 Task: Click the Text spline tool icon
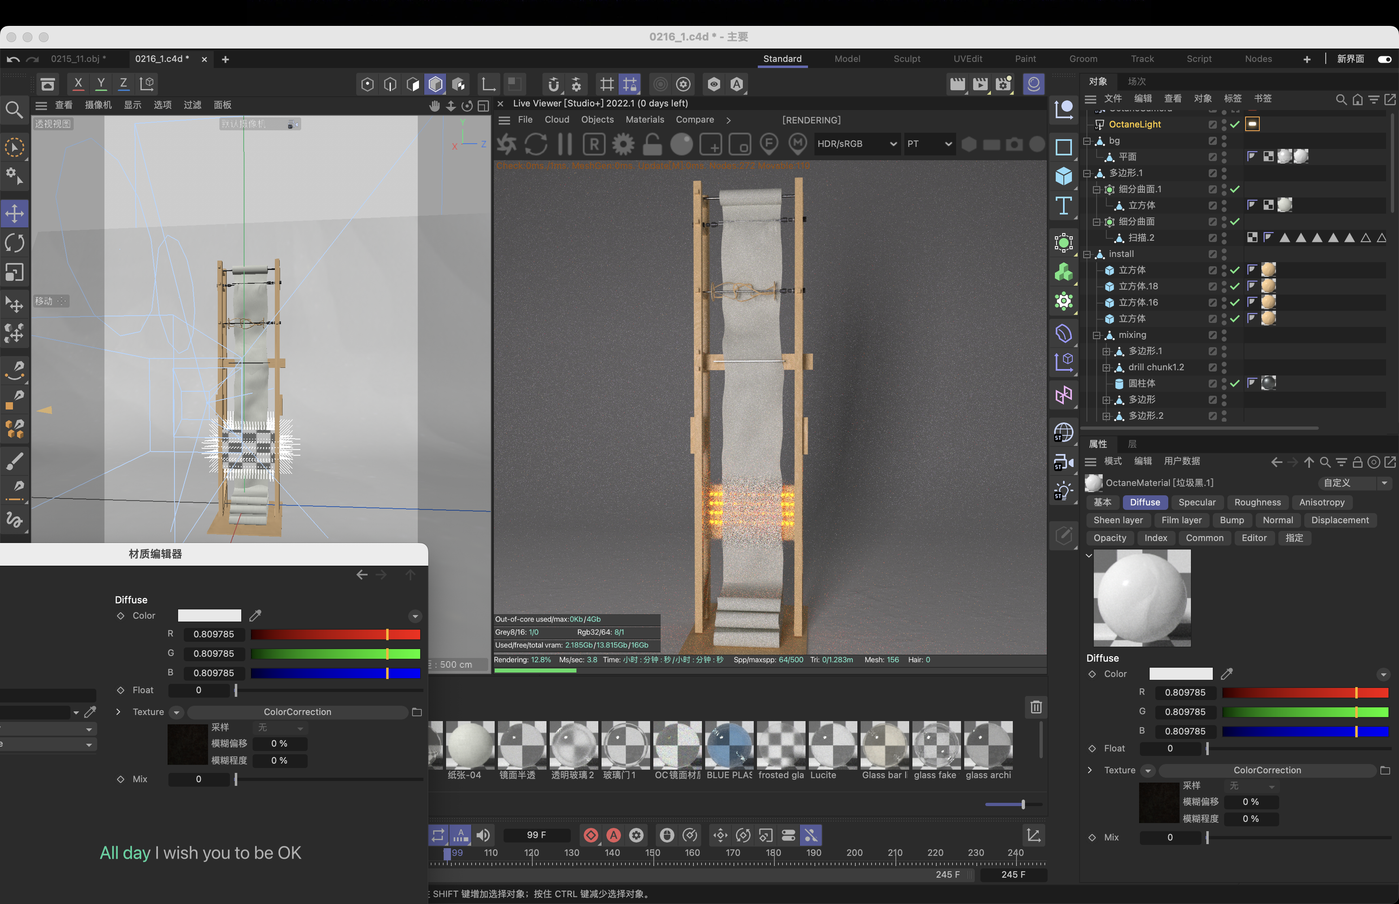[x=1063, y=206]
